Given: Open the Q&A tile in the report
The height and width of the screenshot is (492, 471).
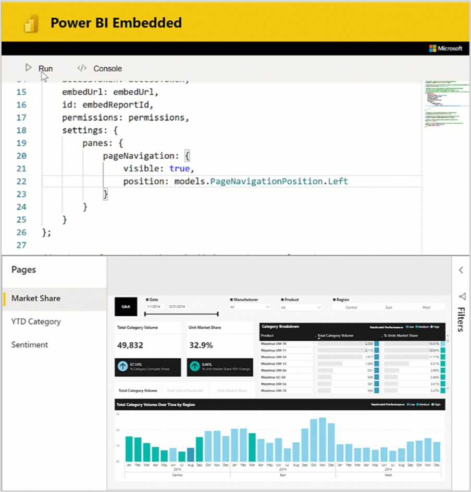Looking at the screenshot, I should [x=126, y=306].
